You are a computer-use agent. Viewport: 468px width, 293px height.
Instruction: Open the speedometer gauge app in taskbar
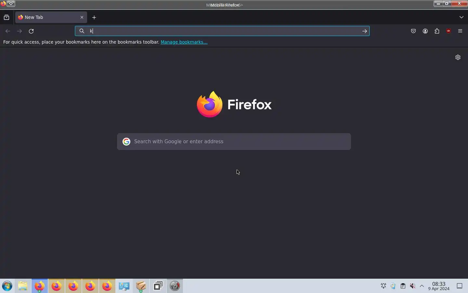coord(175,286)
